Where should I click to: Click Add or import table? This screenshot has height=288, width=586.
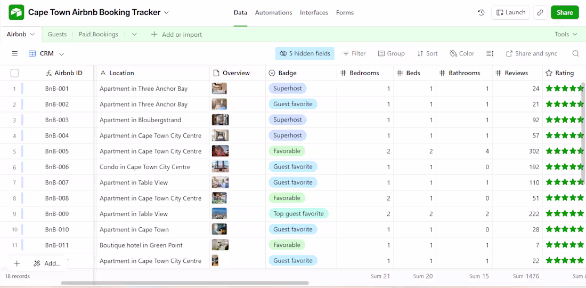[x=176, y=35]
